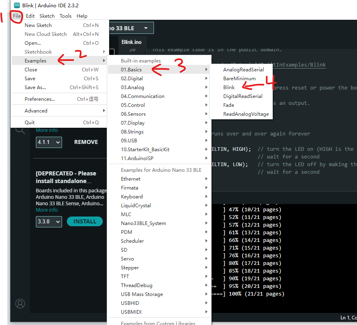This screenshot has height=325, width=357.
Task: Select the Fade example sketch
Action: (x=228, y=105)
